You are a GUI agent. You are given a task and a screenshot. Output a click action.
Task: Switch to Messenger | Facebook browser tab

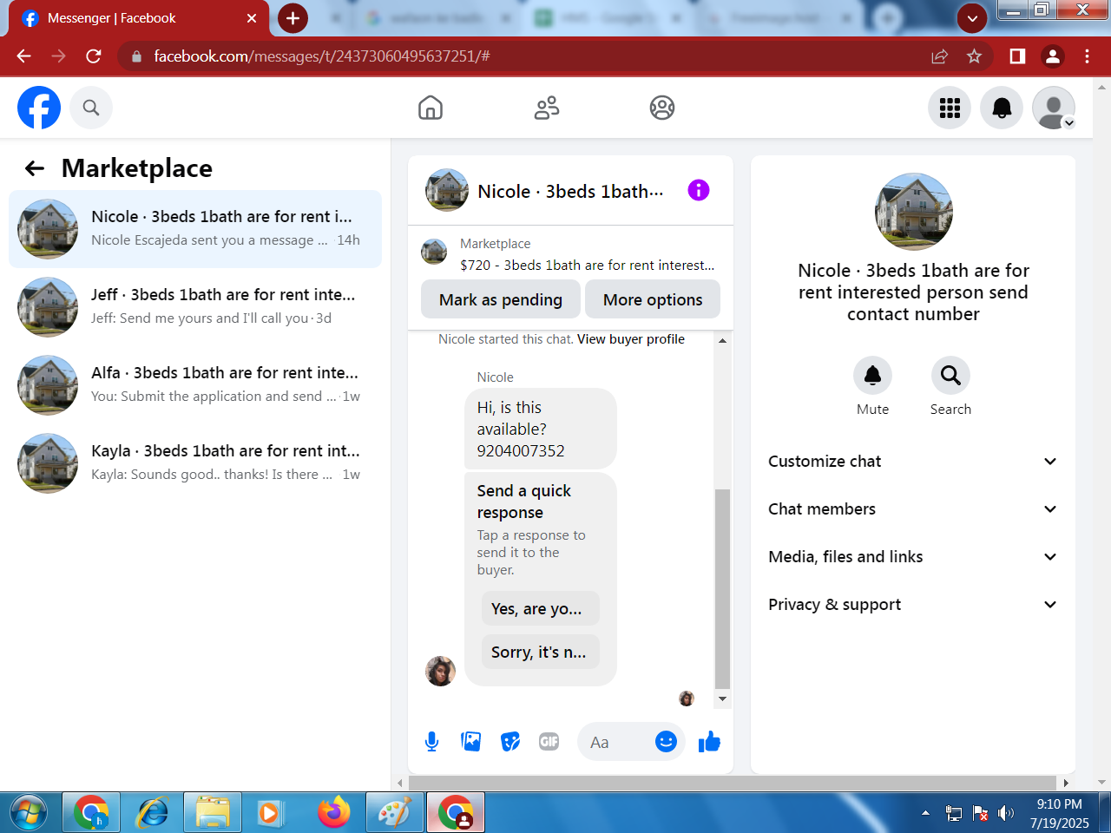[139, 18]
